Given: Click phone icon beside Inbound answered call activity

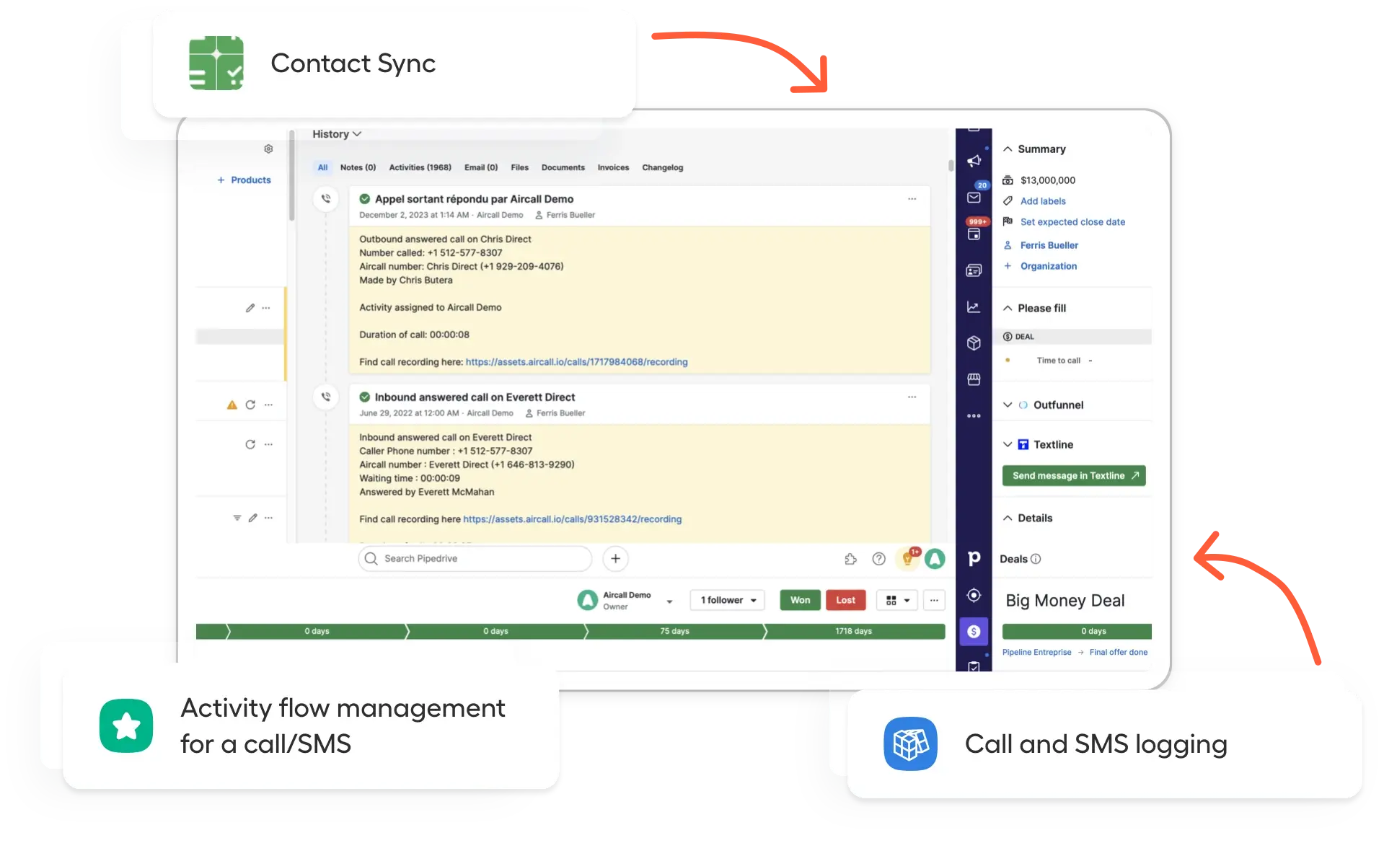Looking at the screenshot, I should (x=326, y=397).
